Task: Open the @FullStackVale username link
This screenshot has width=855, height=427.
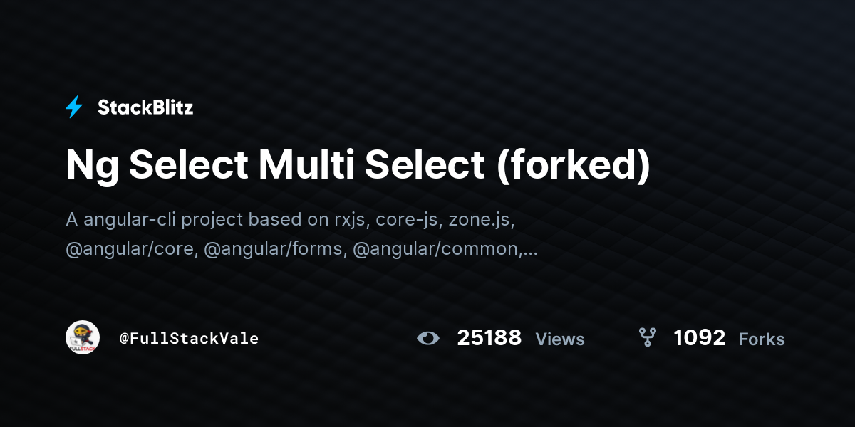Action: 189,339
